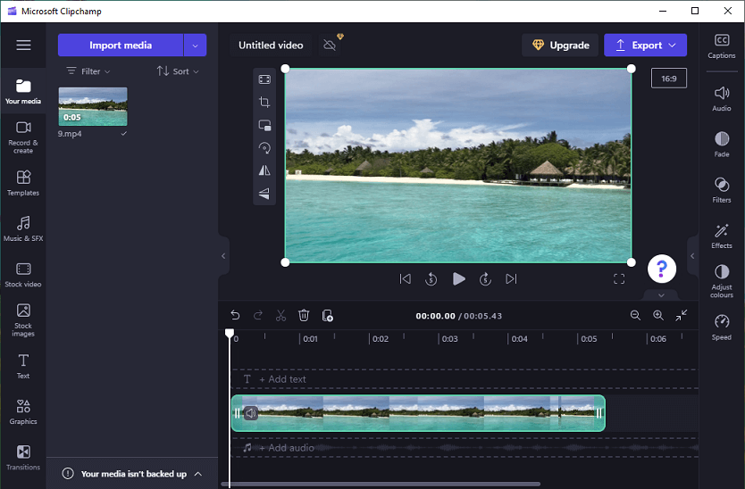Open the Captions panel
The image size is (745, 489).
coord(721,46)
